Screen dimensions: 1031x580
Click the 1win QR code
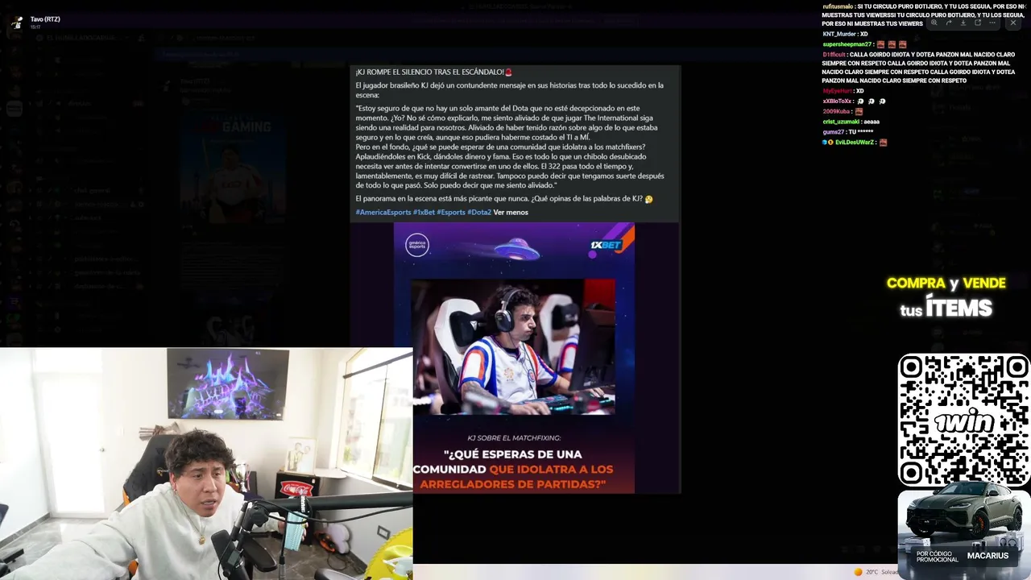click(x=963, y=420)
